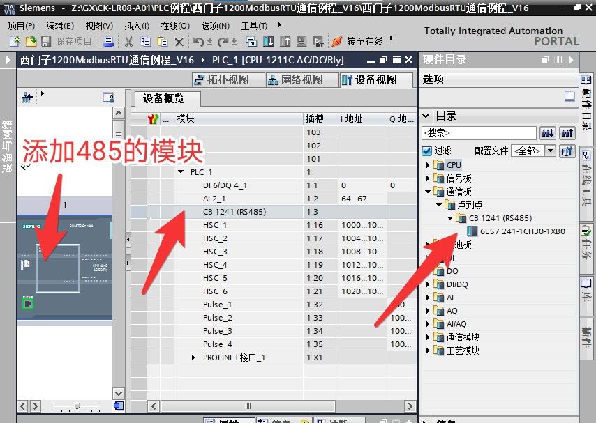This screenshot has width=596, height=423.
Task: Click the upload from device icon
Action: (285, 41)
